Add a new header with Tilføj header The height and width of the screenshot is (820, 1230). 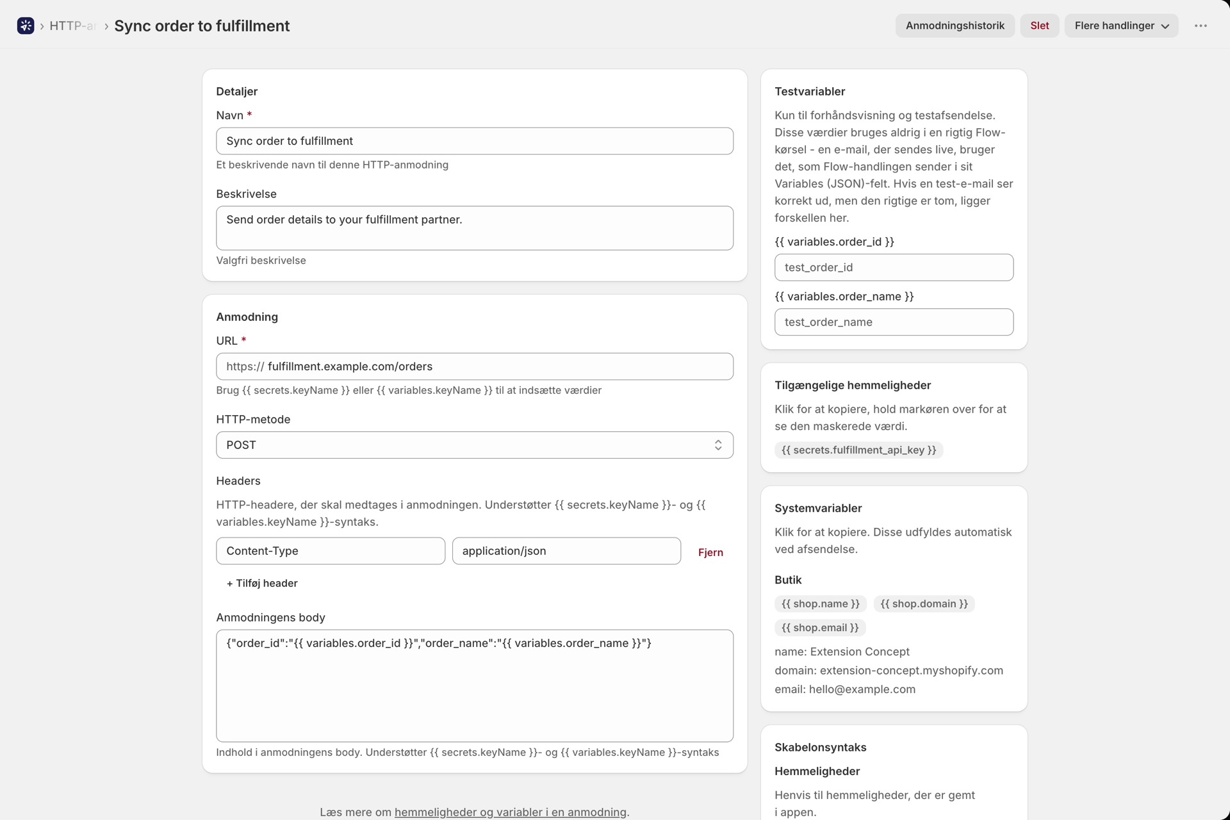(262, 583)
